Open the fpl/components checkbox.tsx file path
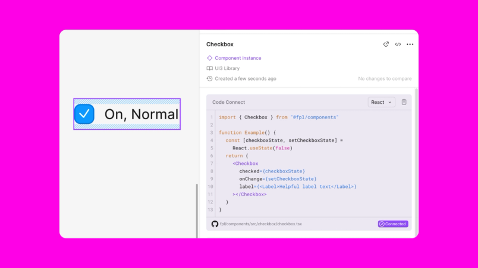The height and width of the screenshot is (268, 478). pos(261,224)
